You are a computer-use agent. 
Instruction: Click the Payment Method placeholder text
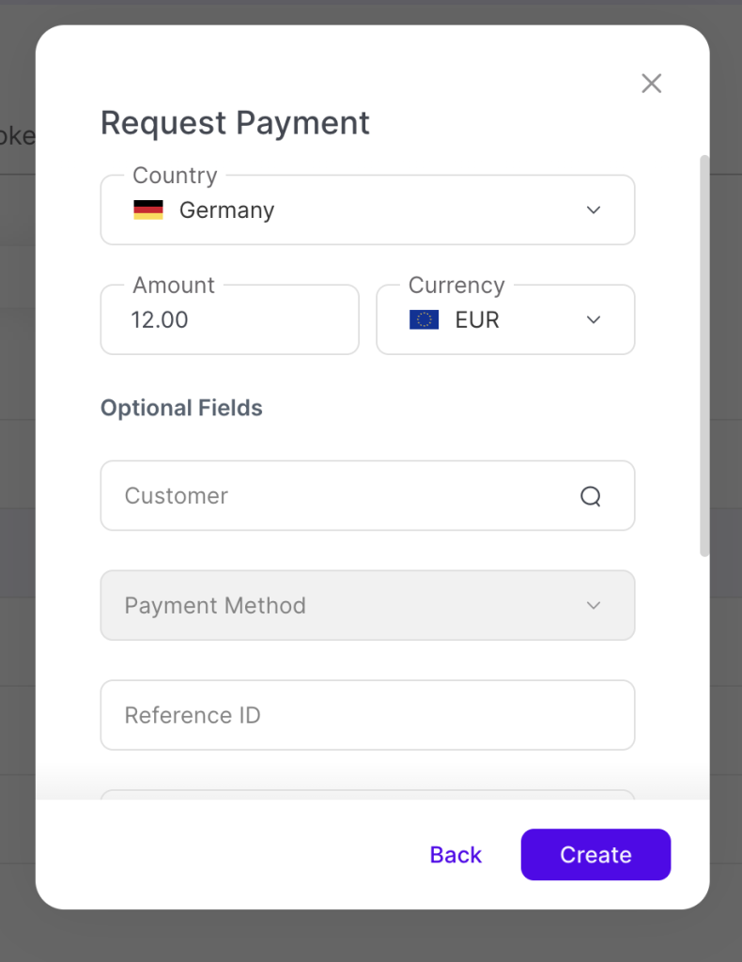coord(215,606)
